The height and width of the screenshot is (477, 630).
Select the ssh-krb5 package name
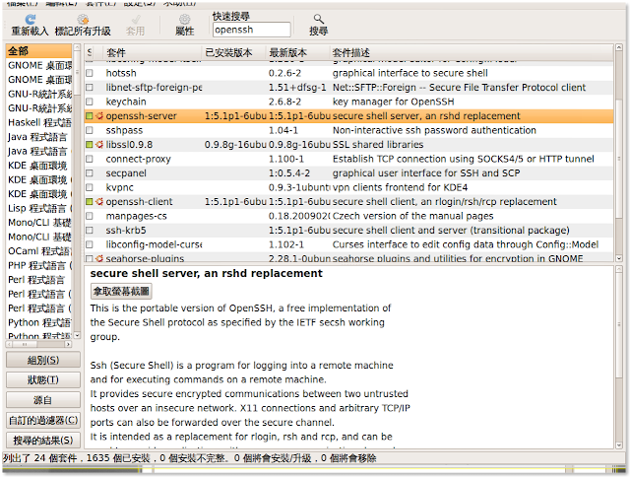point(126,231)
